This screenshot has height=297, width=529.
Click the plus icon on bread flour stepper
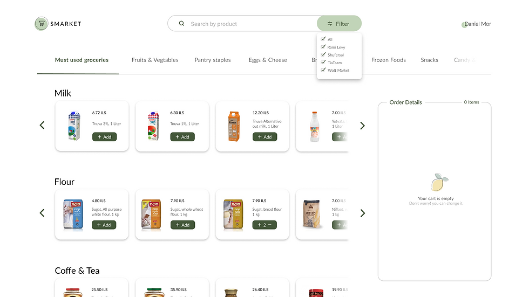click(259, 225)
